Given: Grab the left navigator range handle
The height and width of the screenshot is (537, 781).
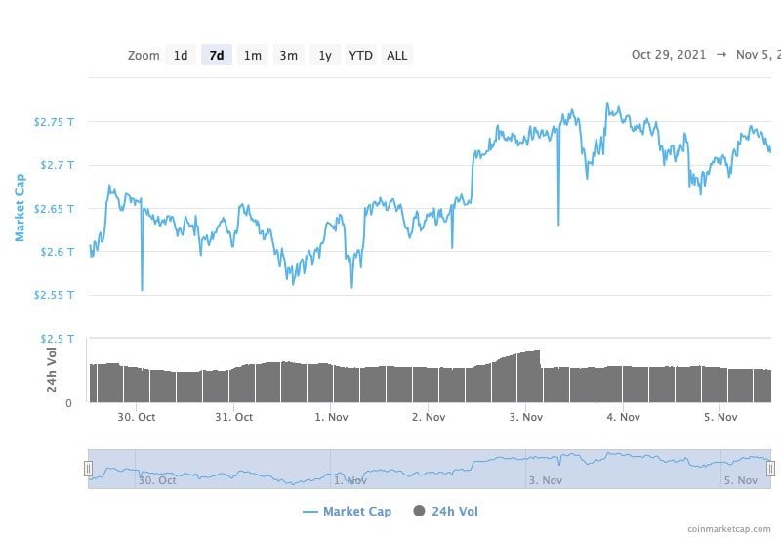Looking at the screenshot, I should (88, 469).
